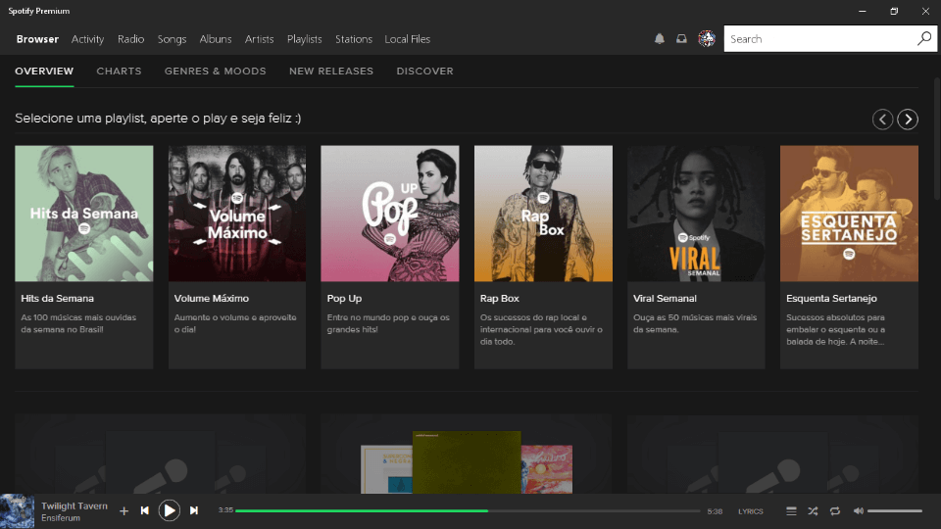941x529 pixels.
Task: Open the Ensiferum artist link
Action: [61, 518]
